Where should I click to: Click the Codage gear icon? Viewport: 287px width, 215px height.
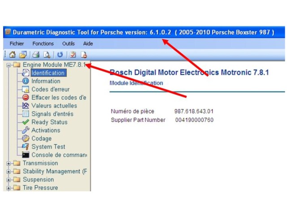coord(26,138)
